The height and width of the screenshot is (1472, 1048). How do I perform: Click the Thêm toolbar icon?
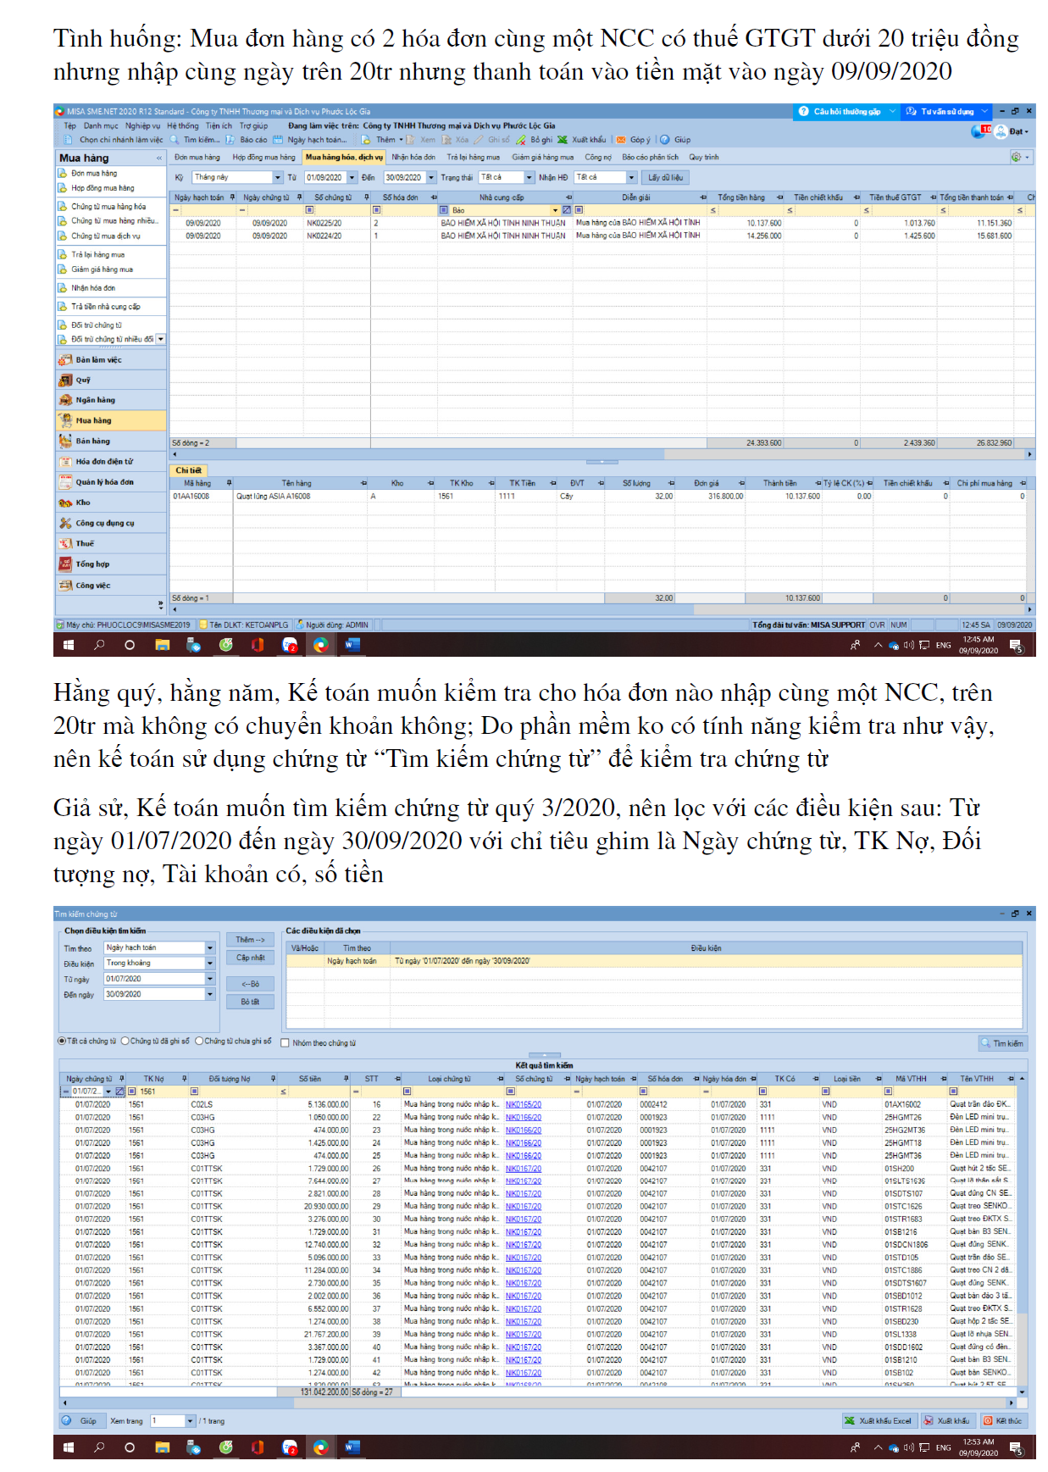click(x=366, y=140)
